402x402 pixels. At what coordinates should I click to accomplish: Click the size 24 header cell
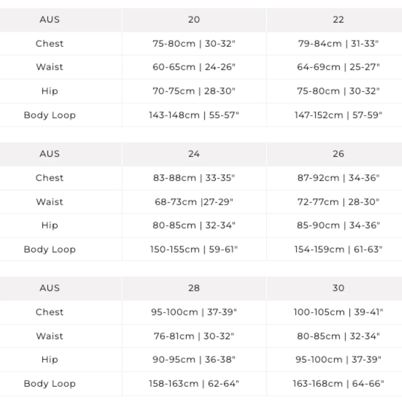point(194,154)
